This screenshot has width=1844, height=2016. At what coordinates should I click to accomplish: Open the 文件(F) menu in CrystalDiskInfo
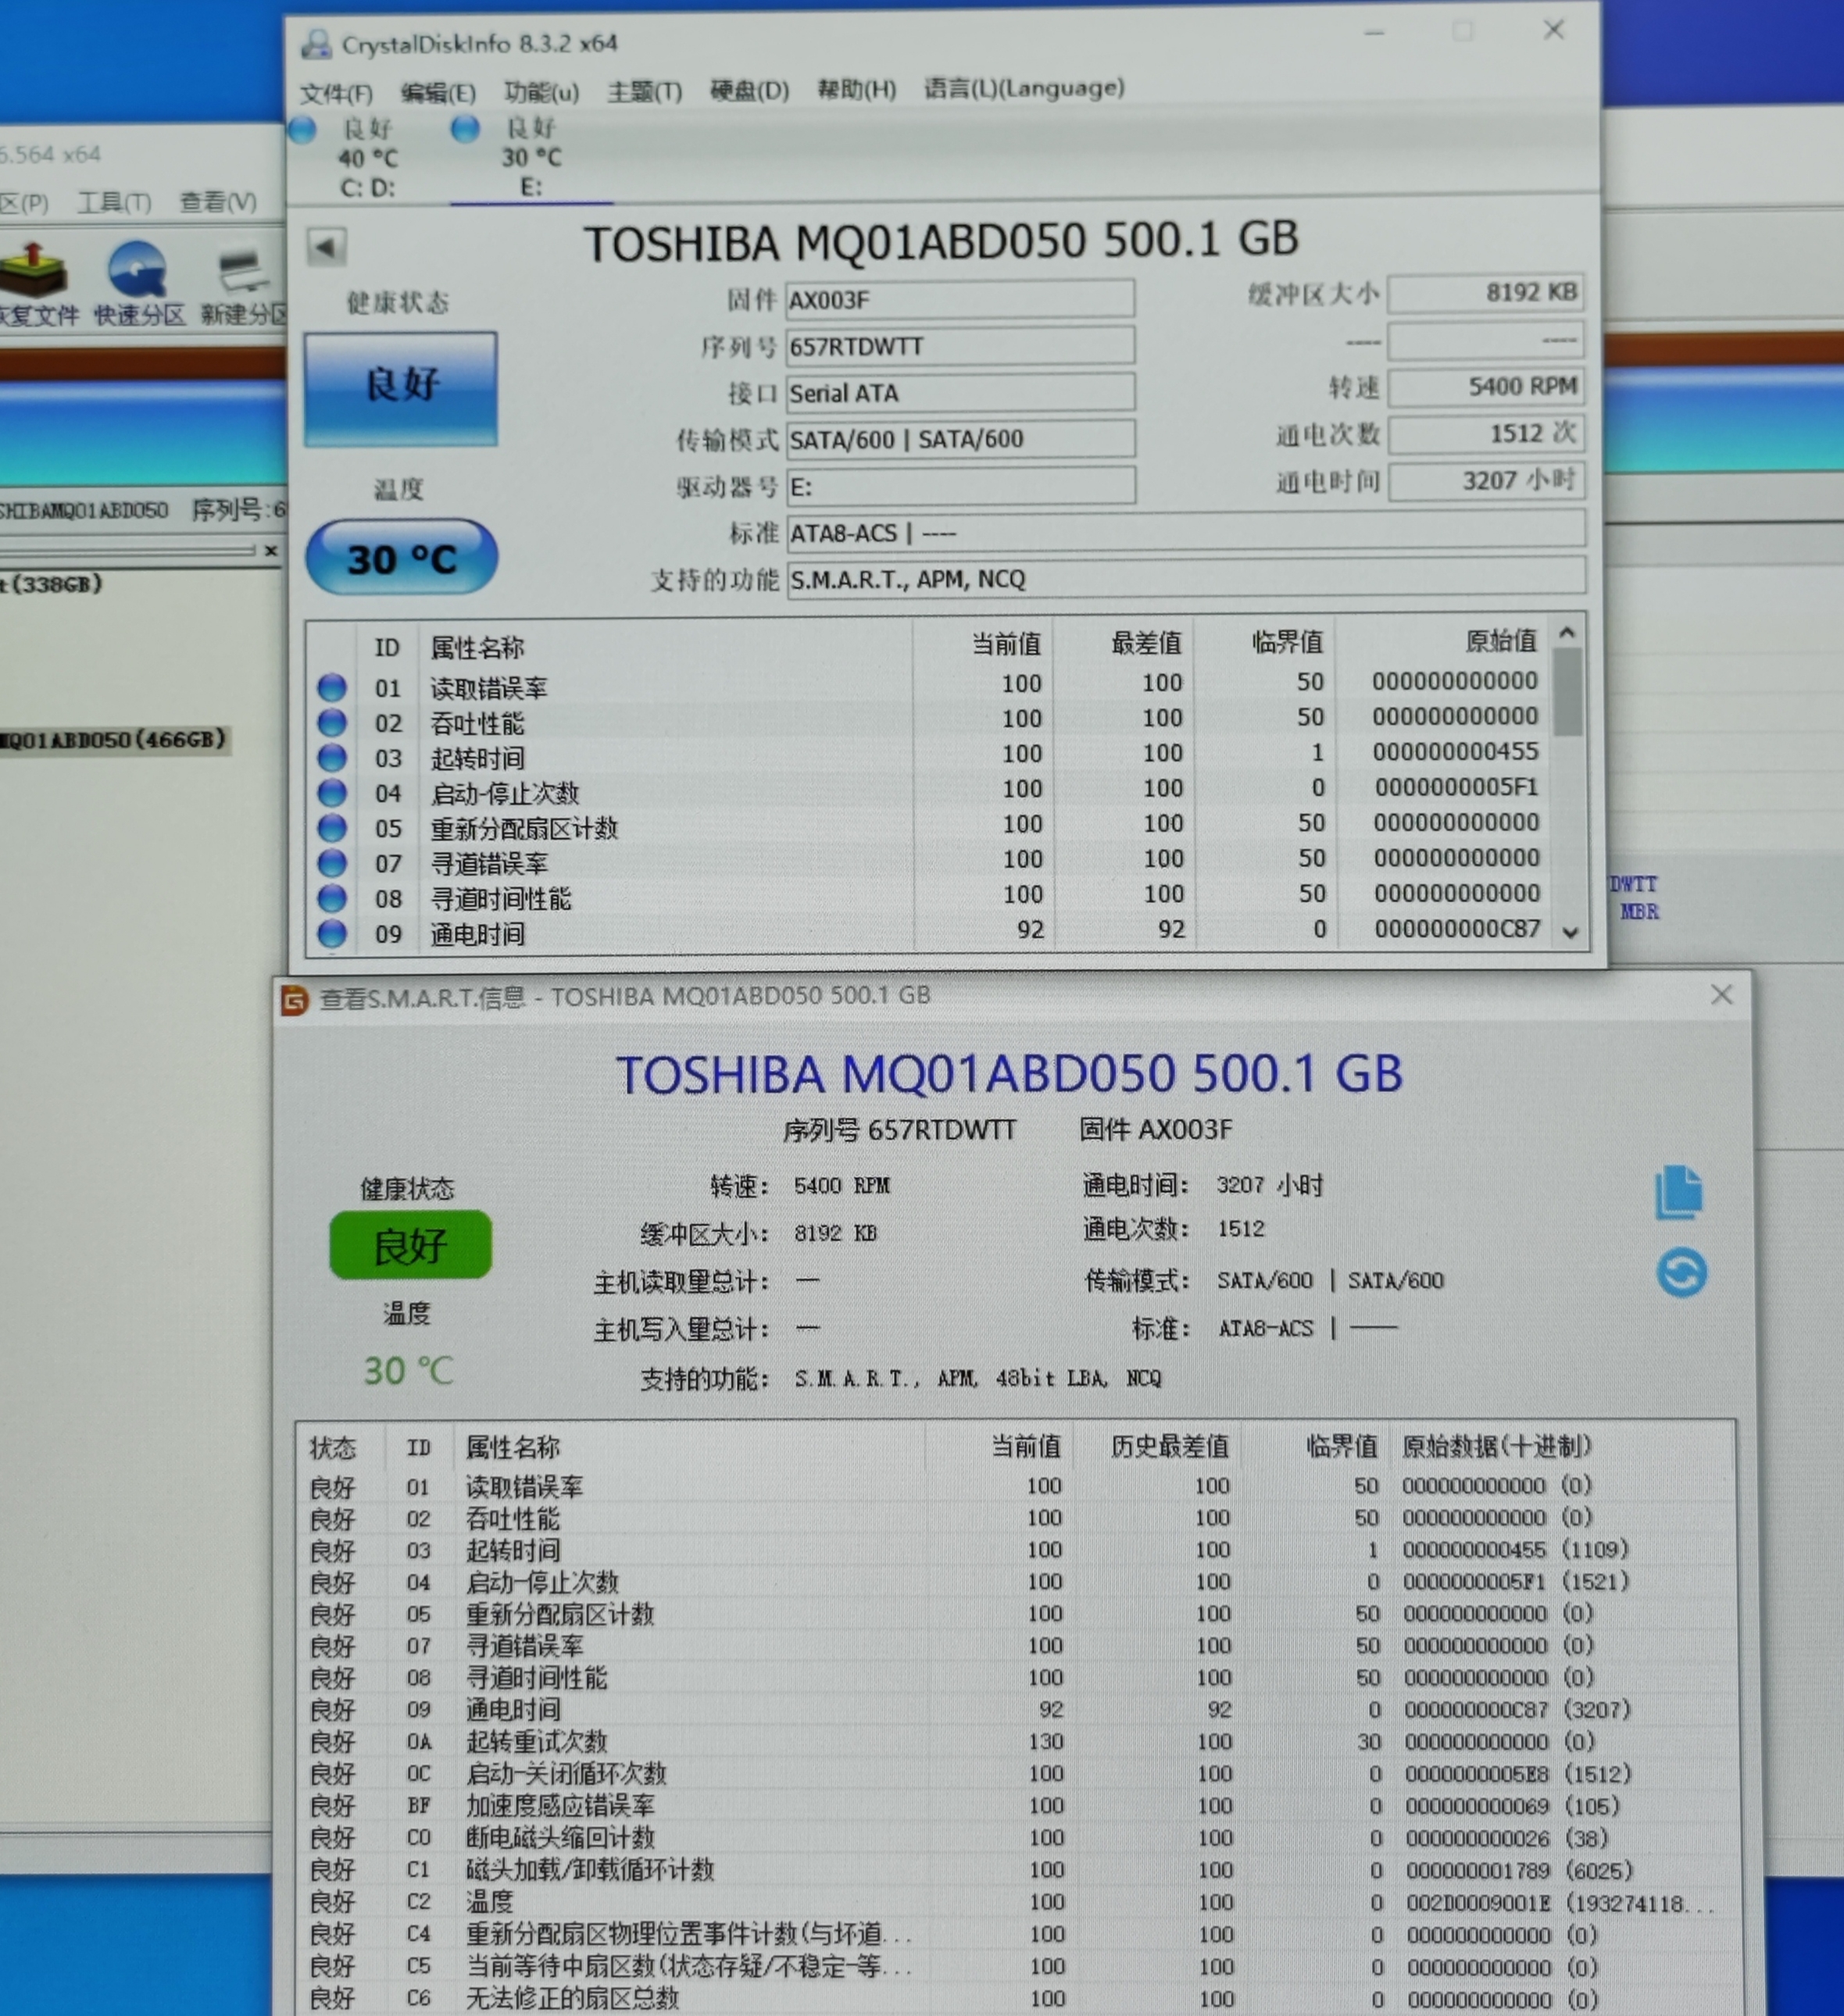tap(336, 93)
